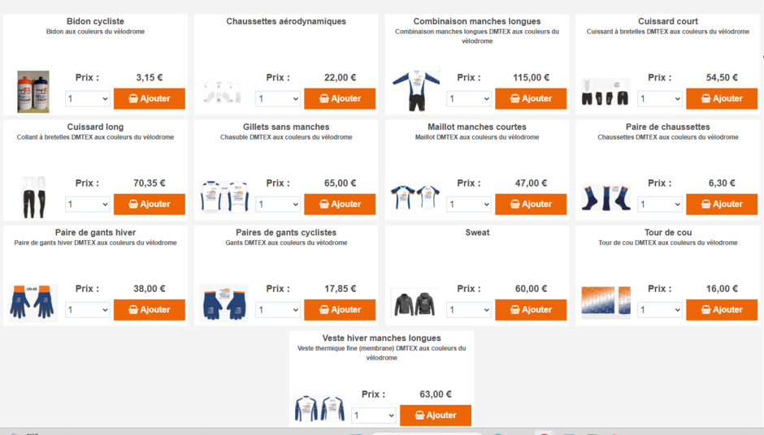Add Maillot manches courtes with the Ajouter button
The width and height of the screenshot is (764, 435).
pos(531,205)
